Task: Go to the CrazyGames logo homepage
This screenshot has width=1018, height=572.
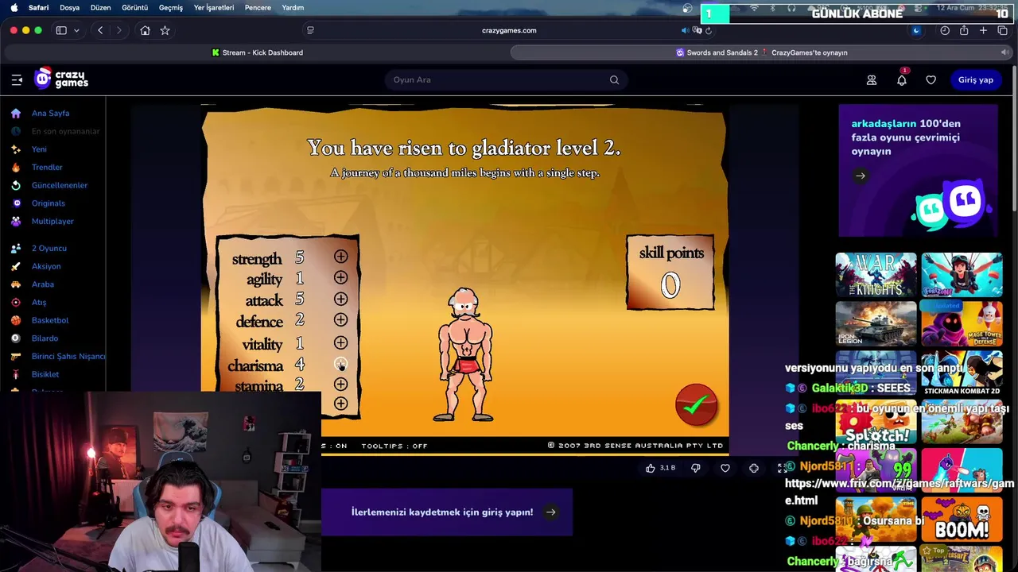Action: (61, 79)
